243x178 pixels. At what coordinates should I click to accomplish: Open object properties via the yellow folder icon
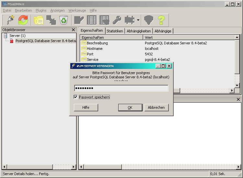[x=39, y=20]
